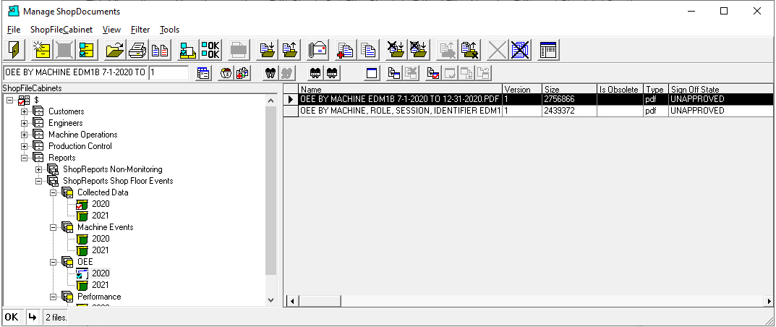Click the table grid view icon
This screenshot has width=776, height=327.
point(548,50)
